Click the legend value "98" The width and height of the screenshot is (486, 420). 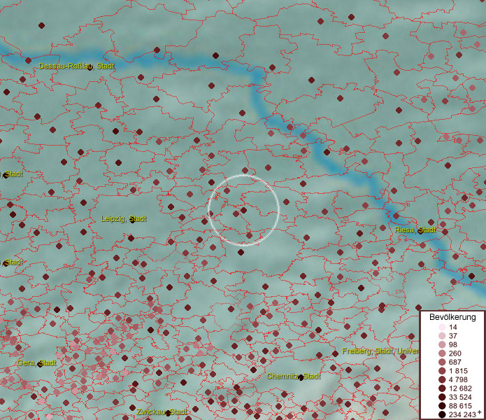click(x=453, y=344)
